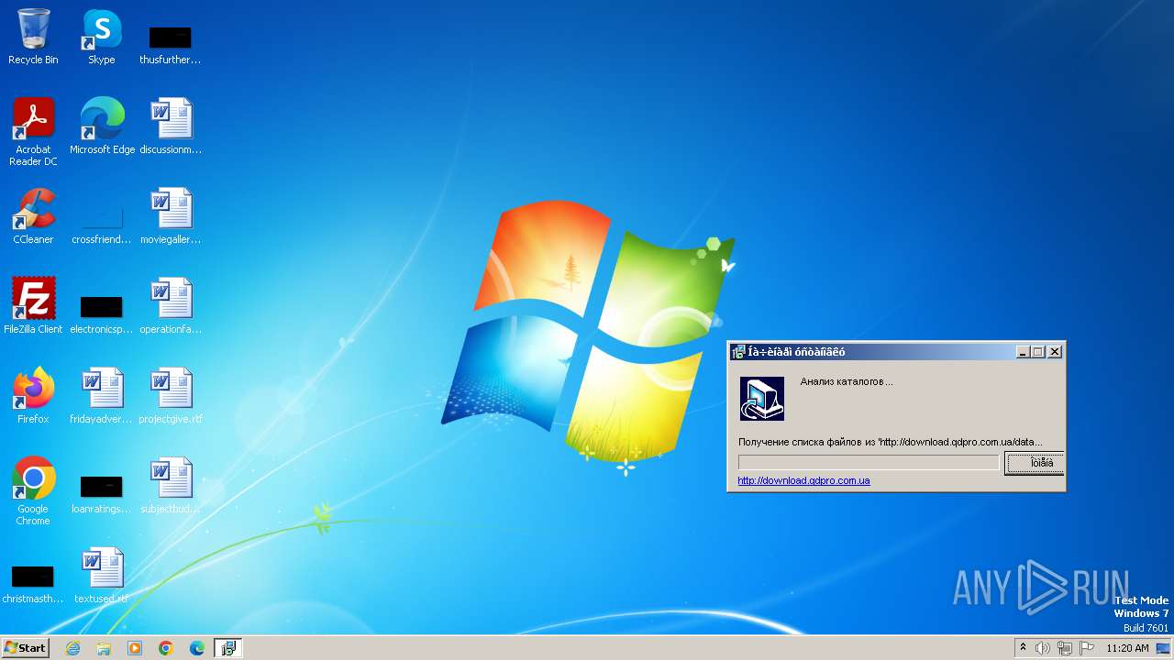Close the updater dialog window
1174x660 pixels.
[1055, 352]
